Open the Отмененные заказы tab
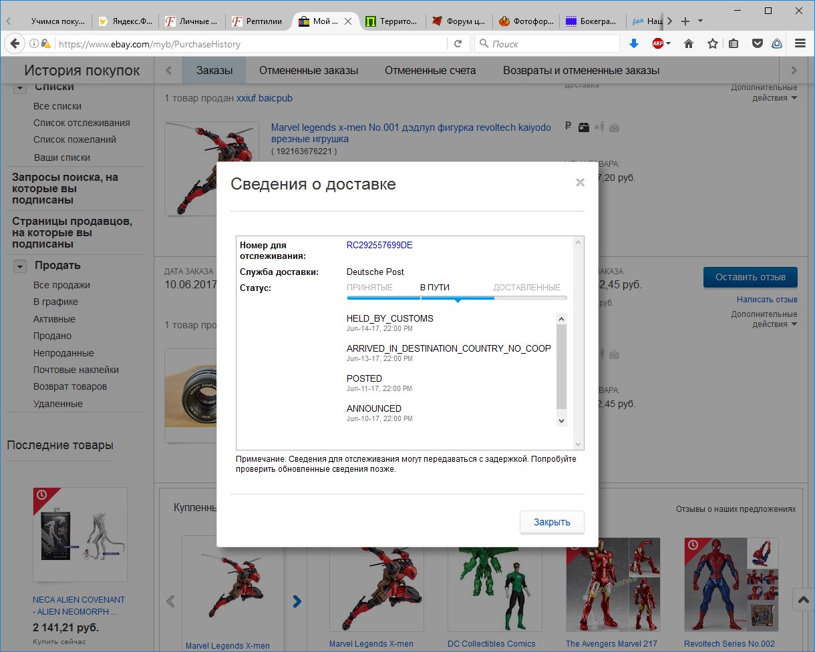Image resolution: width=815 pixels, height=652 pixels. [x=309, y=70]
